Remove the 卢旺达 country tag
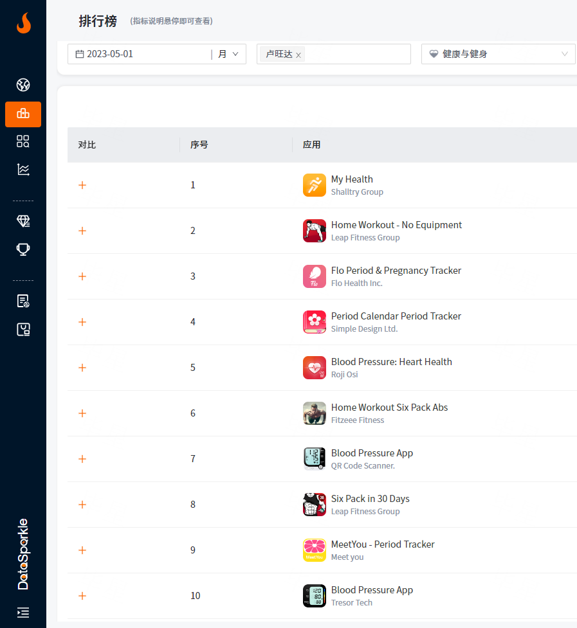This screenshot has height=628, width=577. [x=298, y=55]
